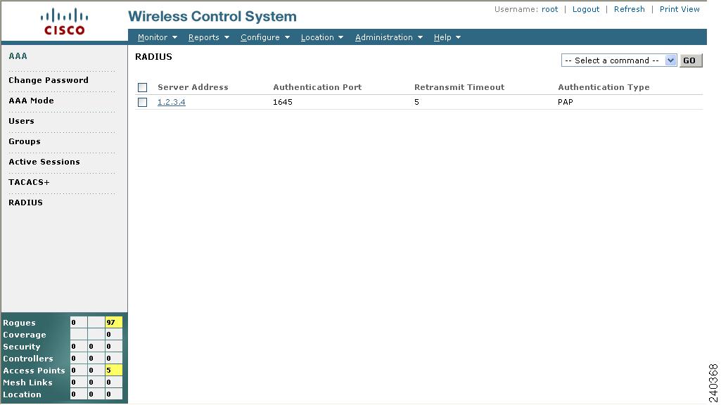Click the Retransmit Timeout column header
This screenshot has height=405, width=721.
(459, 87)
